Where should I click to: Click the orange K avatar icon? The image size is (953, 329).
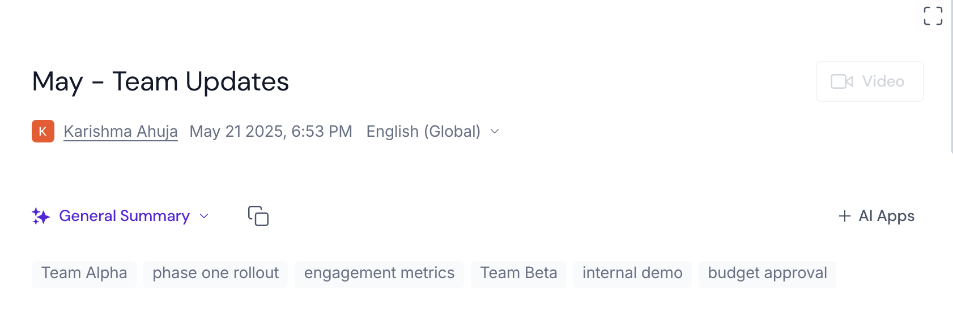(x=43, y=131)
